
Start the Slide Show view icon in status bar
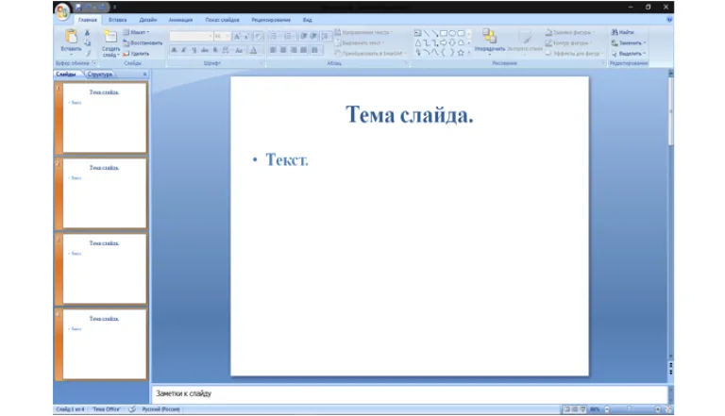[582, 409]
